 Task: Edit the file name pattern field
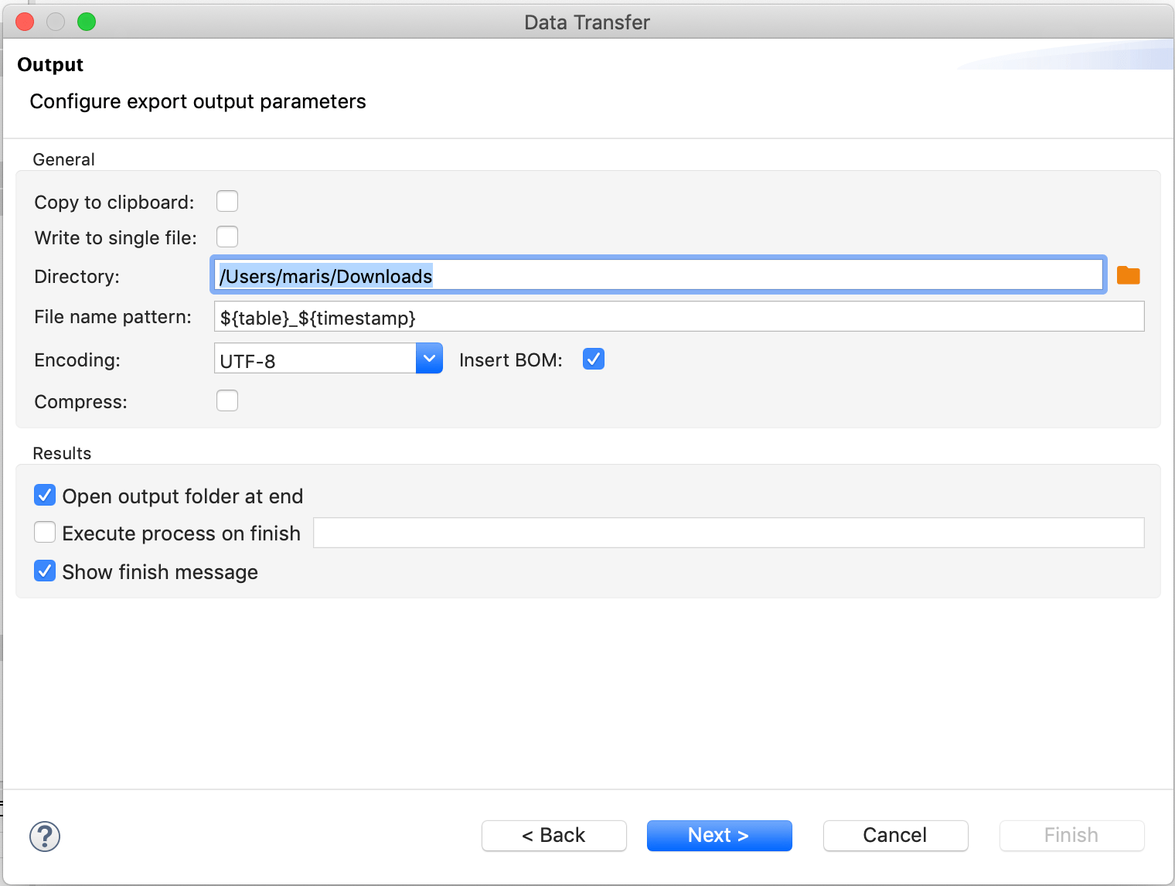[679, 316]
